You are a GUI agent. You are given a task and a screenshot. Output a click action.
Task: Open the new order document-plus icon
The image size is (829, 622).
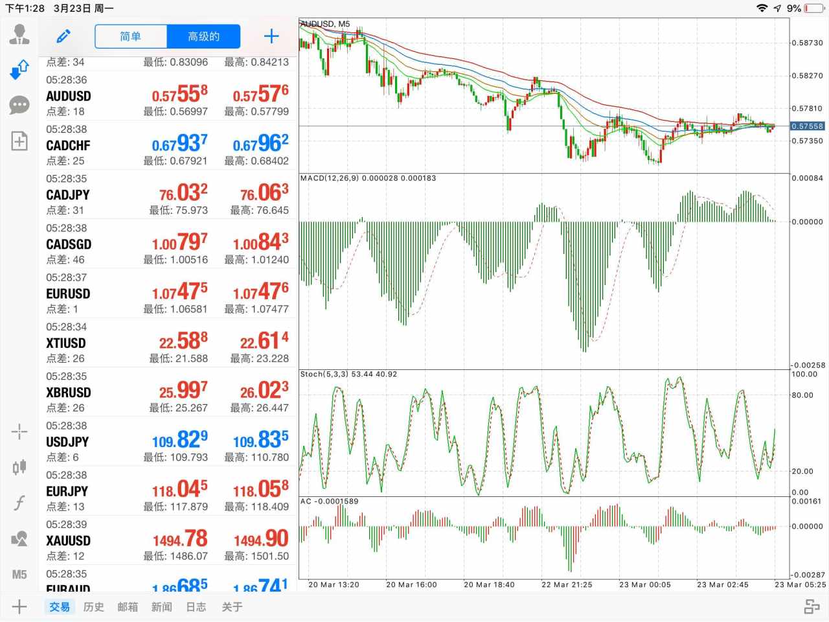tap(19, 141)
